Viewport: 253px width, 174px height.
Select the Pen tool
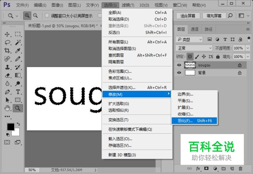pyautogui.click(x=7, y=92)
